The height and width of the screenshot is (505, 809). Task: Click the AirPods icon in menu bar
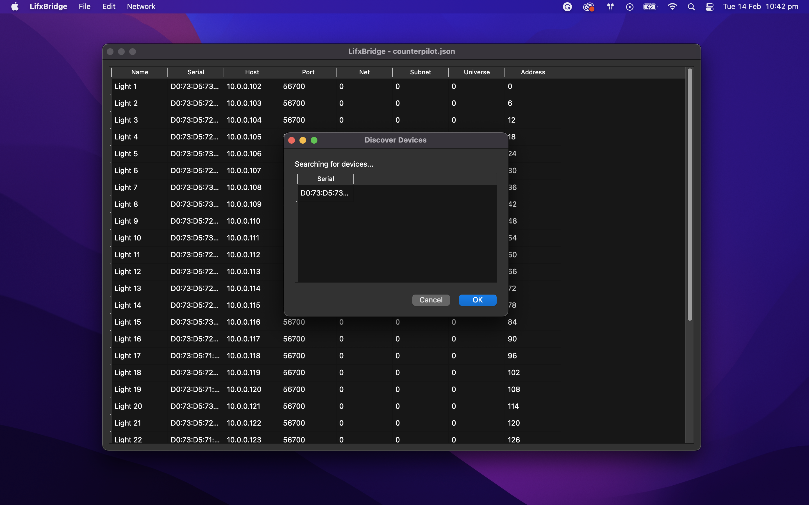(610, 7)
